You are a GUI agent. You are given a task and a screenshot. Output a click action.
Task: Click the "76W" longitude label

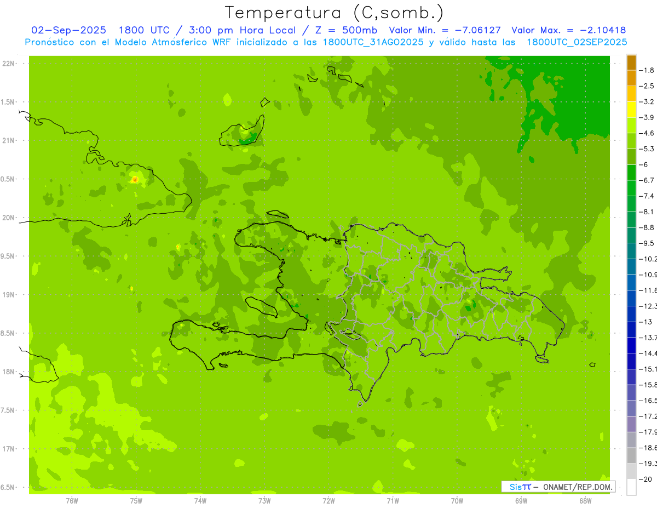(72, 501)
